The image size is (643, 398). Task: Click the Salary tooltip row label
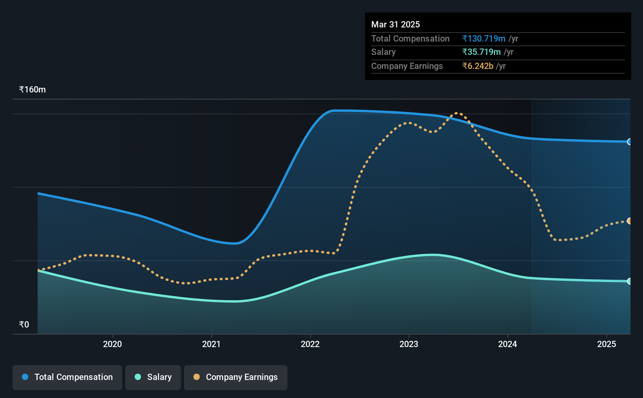pos(383,52)
